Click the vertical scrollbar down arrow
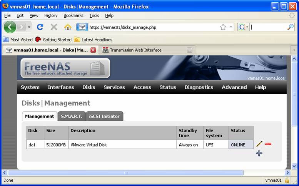Screen dimensions: 299x186 pyautogui.click(x=294, y=166)
